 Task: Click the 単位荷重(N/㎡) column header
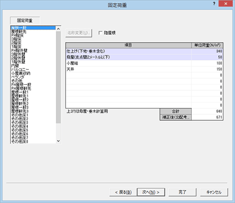[x=207, y=45]
